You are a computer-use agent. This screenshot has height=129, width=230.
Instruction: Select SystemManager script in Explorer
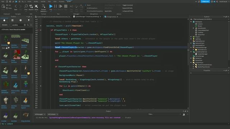tap(202, 54)
